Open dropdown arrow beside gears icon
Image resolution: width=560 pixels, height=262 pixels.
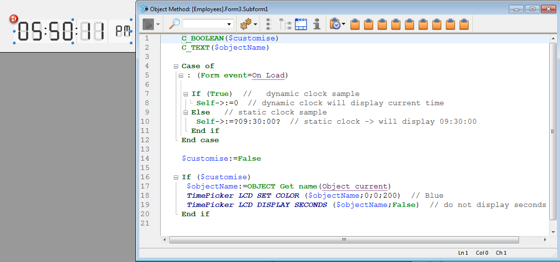click(256, 24)
